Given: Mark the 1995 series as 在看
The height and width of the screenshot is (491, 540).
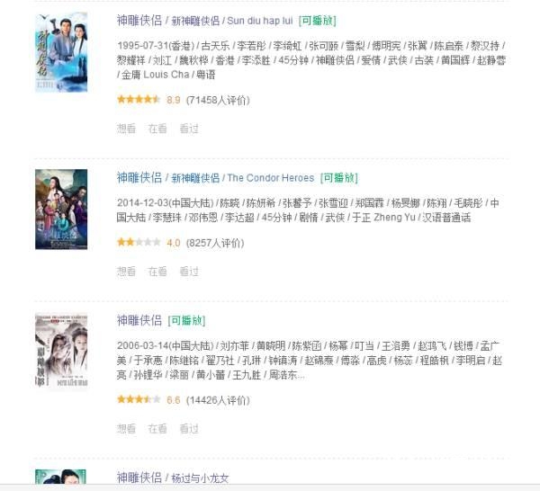Looking at the screenshot, I should click(x=157, y=129).
